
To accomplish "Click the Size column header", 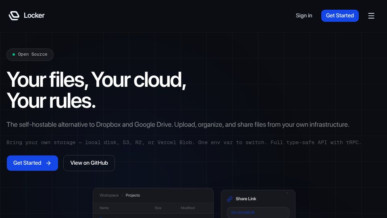I will pyautogui.click(x=158, y=208).
